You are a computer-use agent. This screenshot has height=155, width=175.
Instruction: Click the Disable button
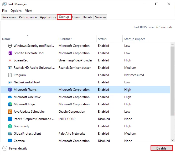[162, 148]
